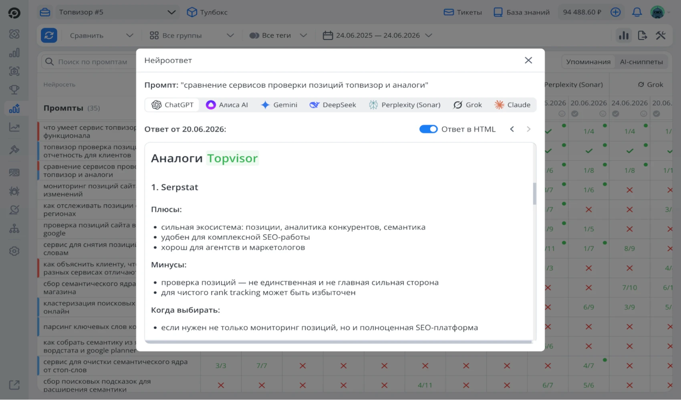Open the chart view icon in toolbar

coord(624,35)
